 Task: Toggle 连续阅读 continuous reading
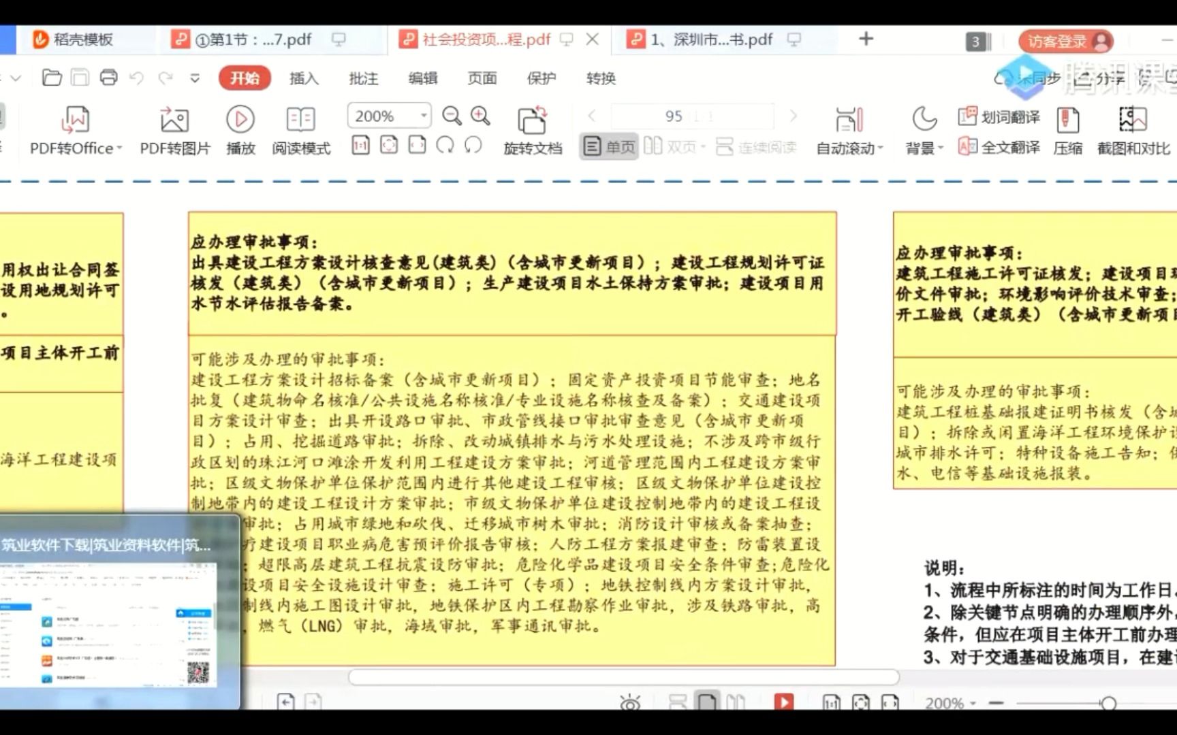756,146
